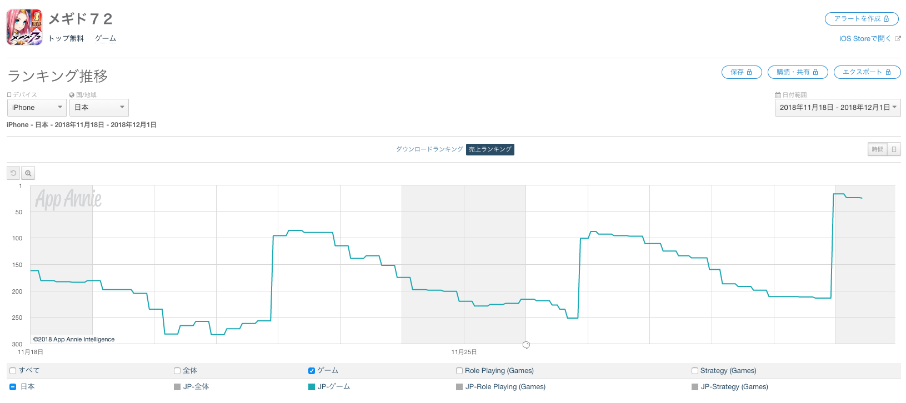Switch chart granularity to 日
The height and width of the screenshot is (403, 906).
(x=894, y=149)
